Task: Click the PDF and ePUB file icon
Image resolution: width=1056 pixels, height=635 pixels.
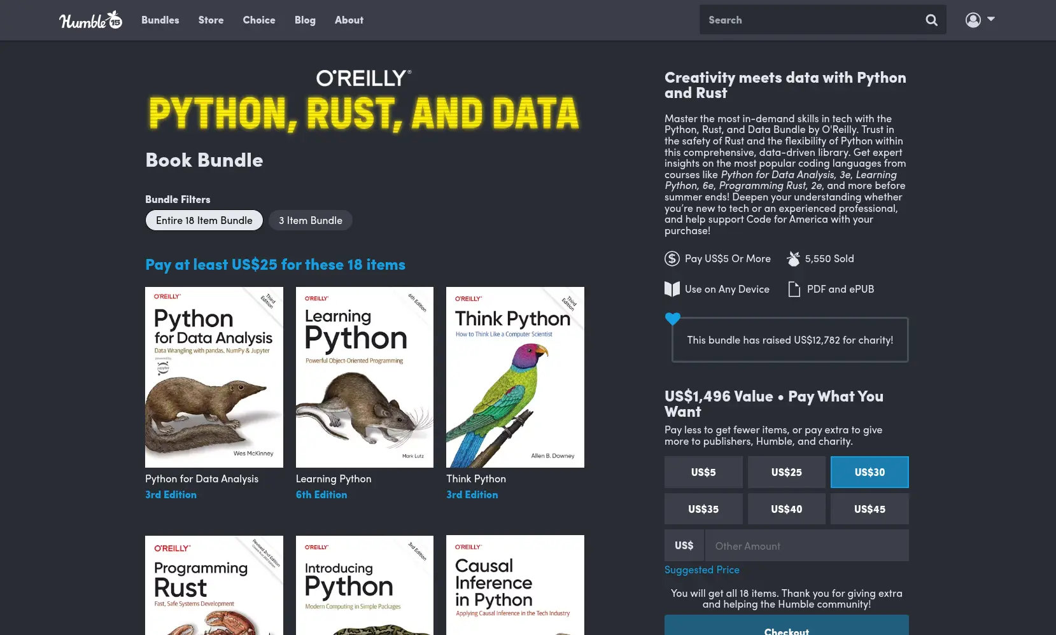Action: click(794, 289)
